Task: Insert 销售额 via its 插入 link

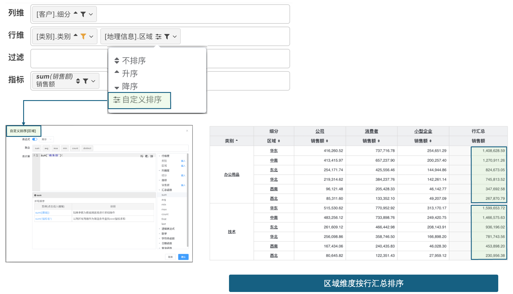Action: coord(183,185)
